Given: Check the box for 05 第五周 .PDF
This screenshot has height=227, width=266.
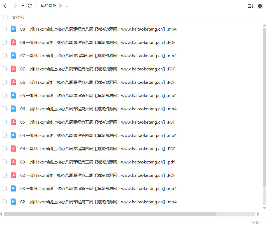Looking at the screenshot, I should pos(4,122).
